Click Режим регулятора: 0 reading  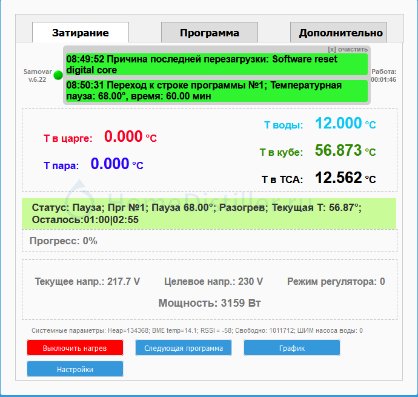pos(336,281)
